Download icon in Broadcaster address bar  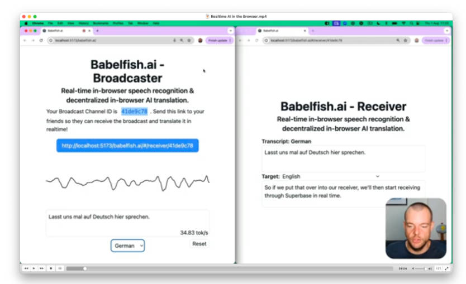click(174, 40)
